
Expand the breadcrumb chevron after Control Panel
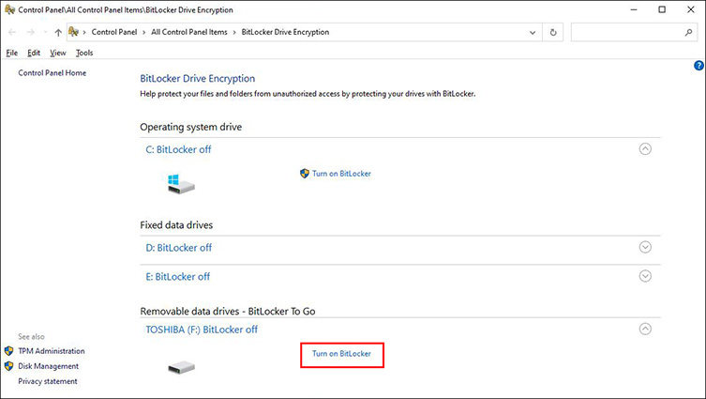click(x=144, y=33)
